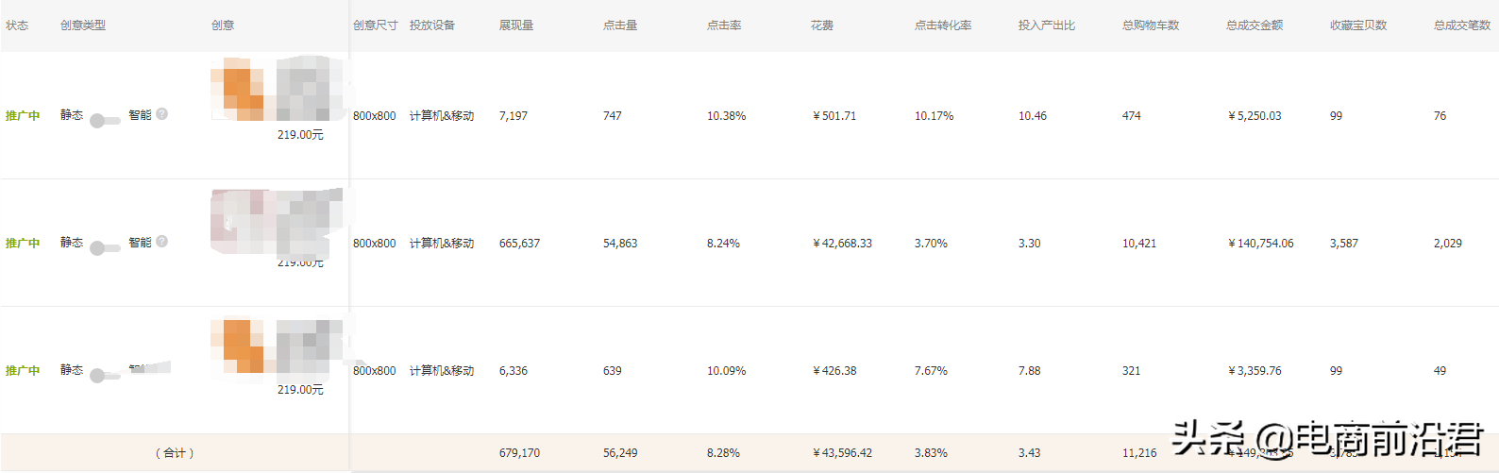
Task: Click the 点击转化率 column header
Action: coord(943,25)
